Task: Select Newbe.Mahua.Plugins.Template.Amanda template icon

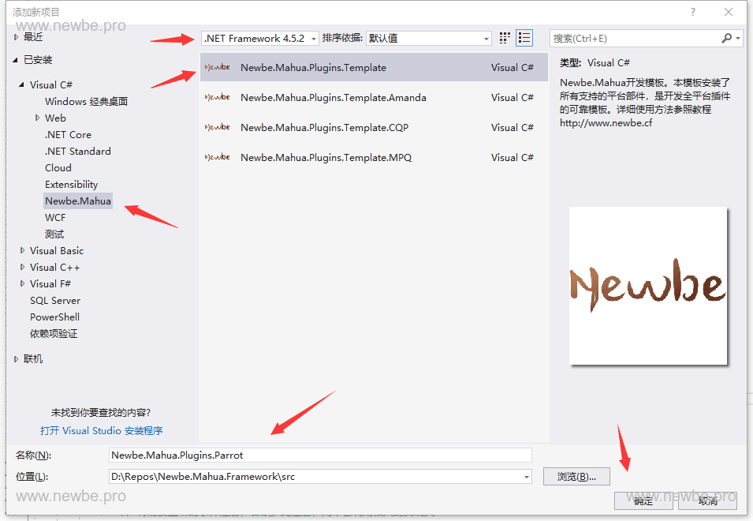Action: click(217, 98)
